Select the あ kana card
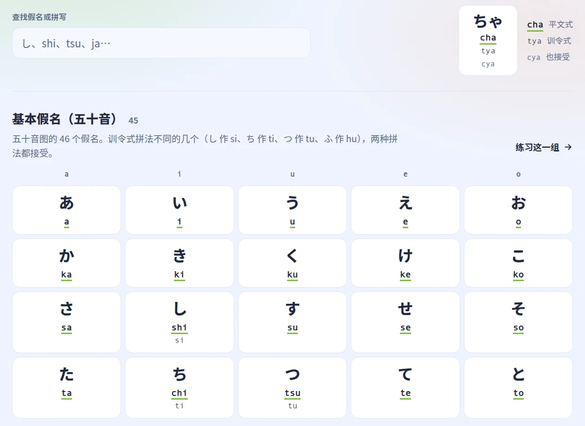Image resolution: width=585 pixels, height=426 pixels. pyautogui.click(x=67, y=210)
